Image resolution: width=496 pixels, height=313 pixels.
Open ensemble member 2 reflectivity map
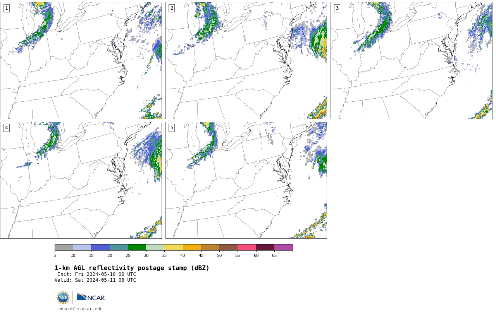coord(246,60)
